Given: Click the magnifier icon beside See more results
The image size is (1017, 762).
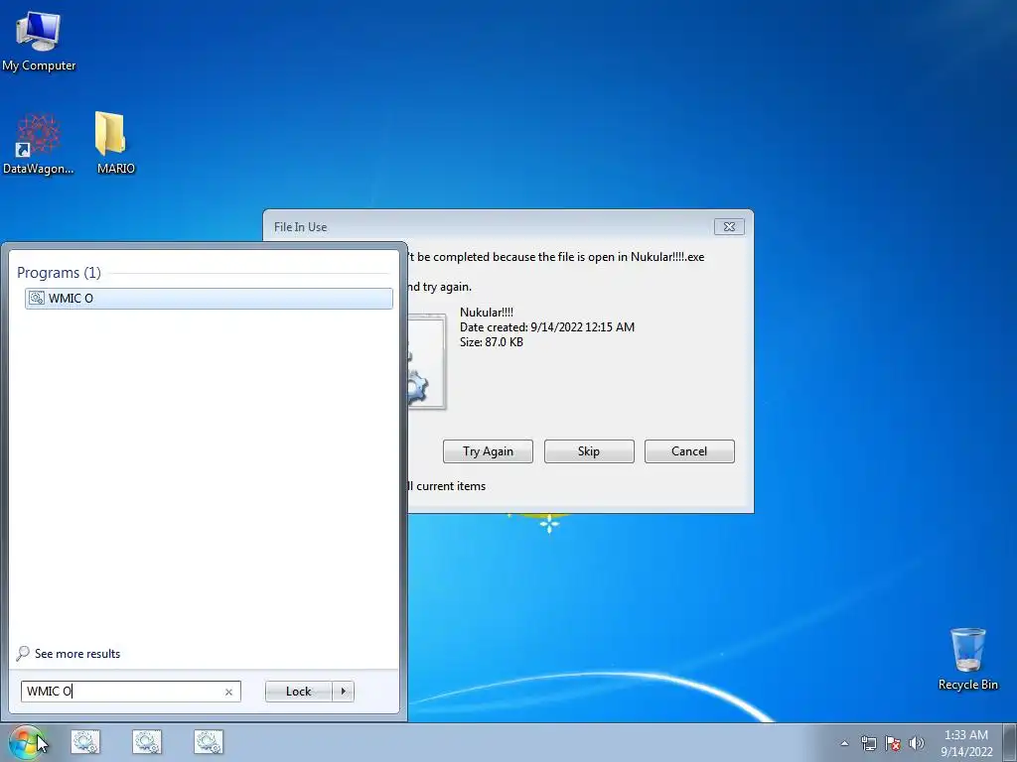Looking at the screenshot, I should click(x=23, y=653).
